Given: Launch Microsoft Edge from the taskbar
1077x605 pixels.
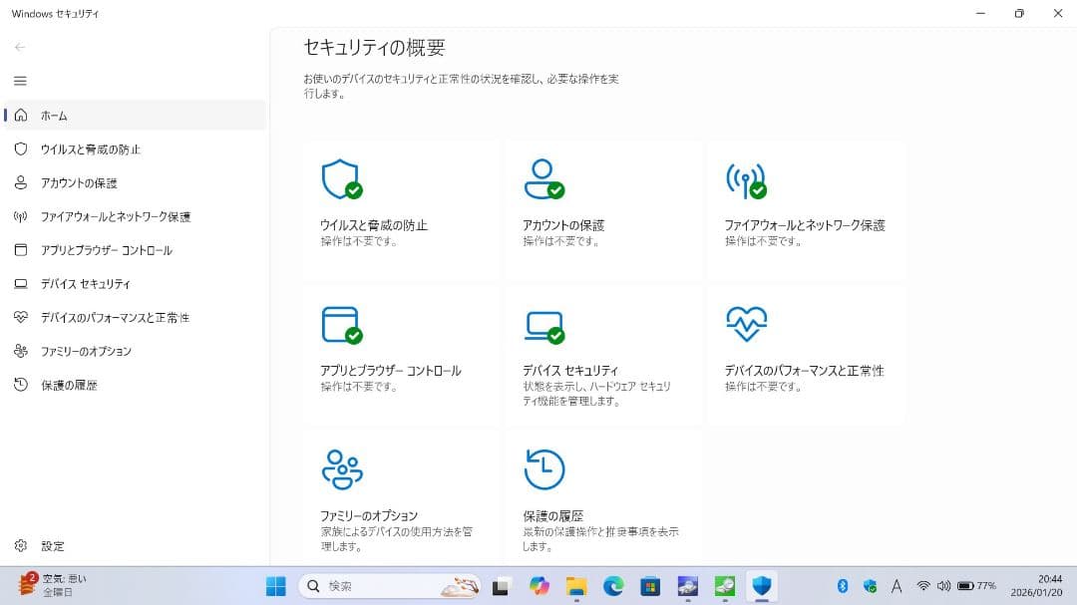Looking at the screenshot, I should click(613, 587).
